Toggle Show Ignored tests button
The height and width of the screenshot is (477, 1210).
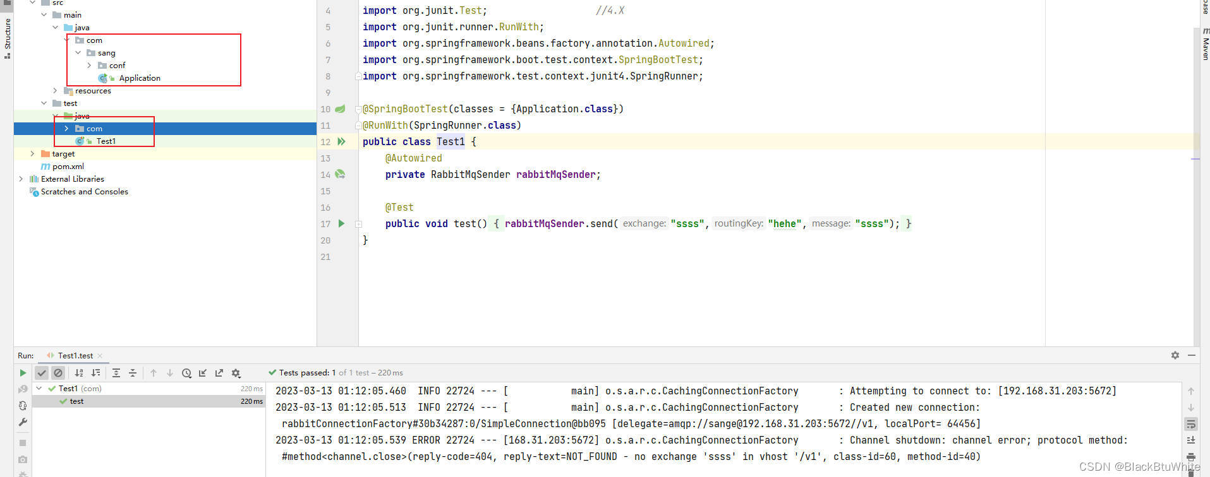point(58,373)
